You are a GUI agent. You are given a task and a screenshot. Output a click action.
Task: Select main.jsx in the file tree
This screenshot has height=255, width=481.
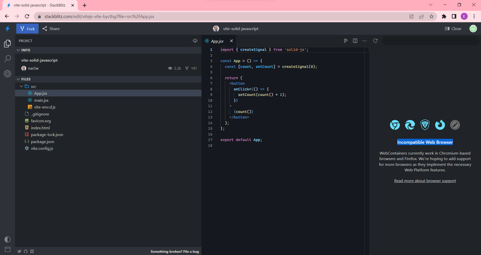(x=41, y=100)
